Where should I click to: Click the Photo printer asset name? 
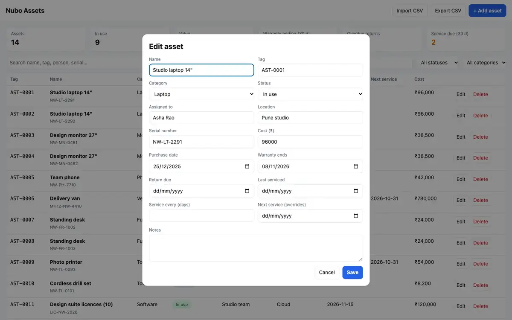(66, 262)
